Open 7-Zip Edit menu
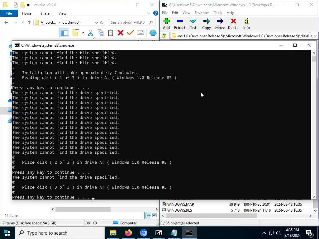 pos(175,12)
